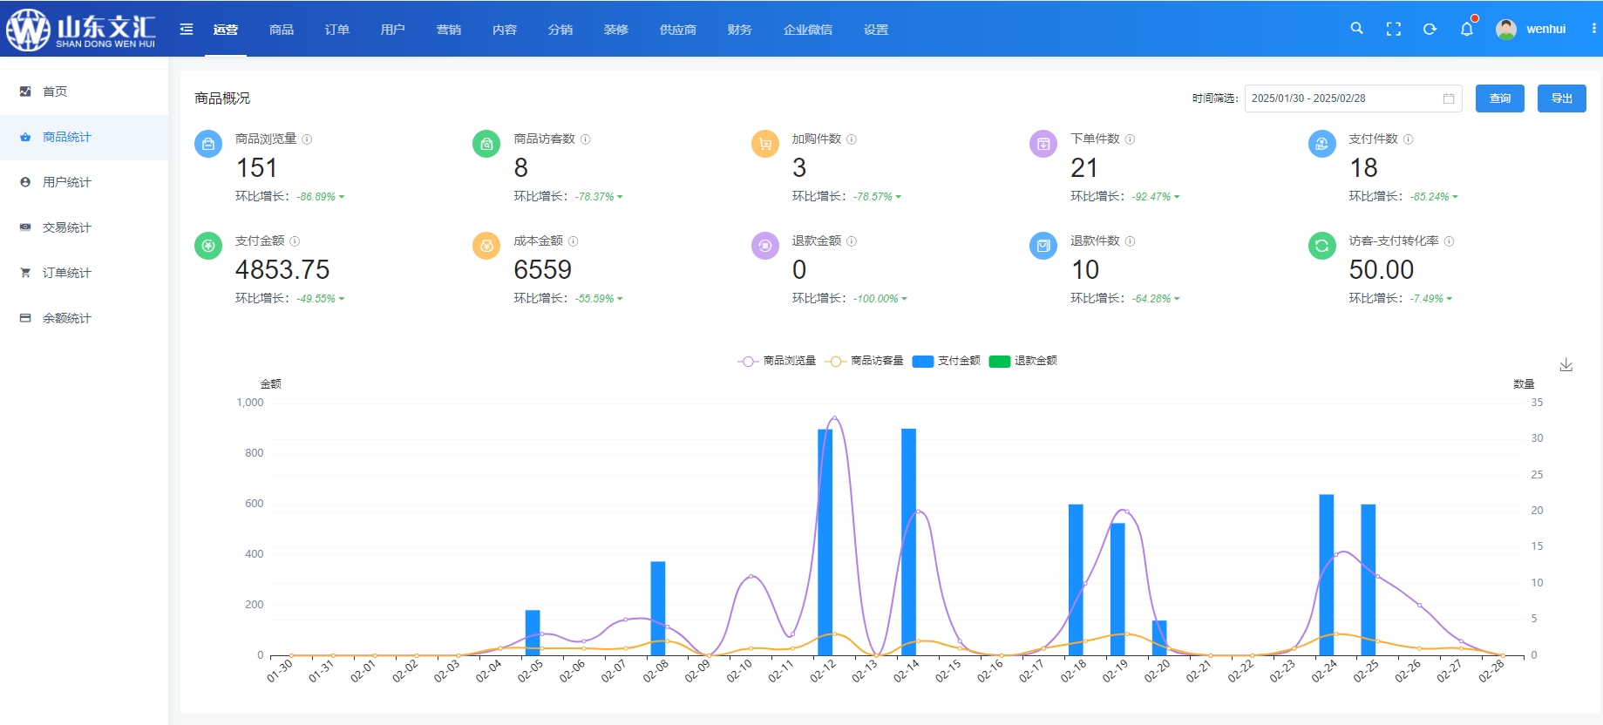Screen dimensions: 1603x725
Task: Click info icon next to 商品访客数
Action: [586, 139]
